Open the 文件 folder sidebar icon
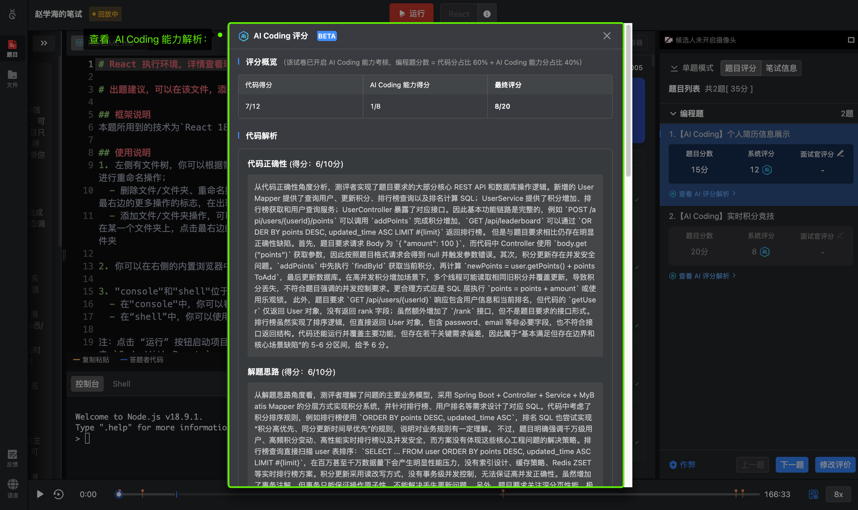The height and width of the screenshot is (510, 858). [12, 79]
